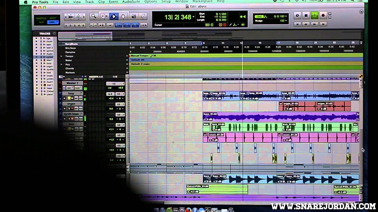
Task: Click the green Play button
Action: 315,15
